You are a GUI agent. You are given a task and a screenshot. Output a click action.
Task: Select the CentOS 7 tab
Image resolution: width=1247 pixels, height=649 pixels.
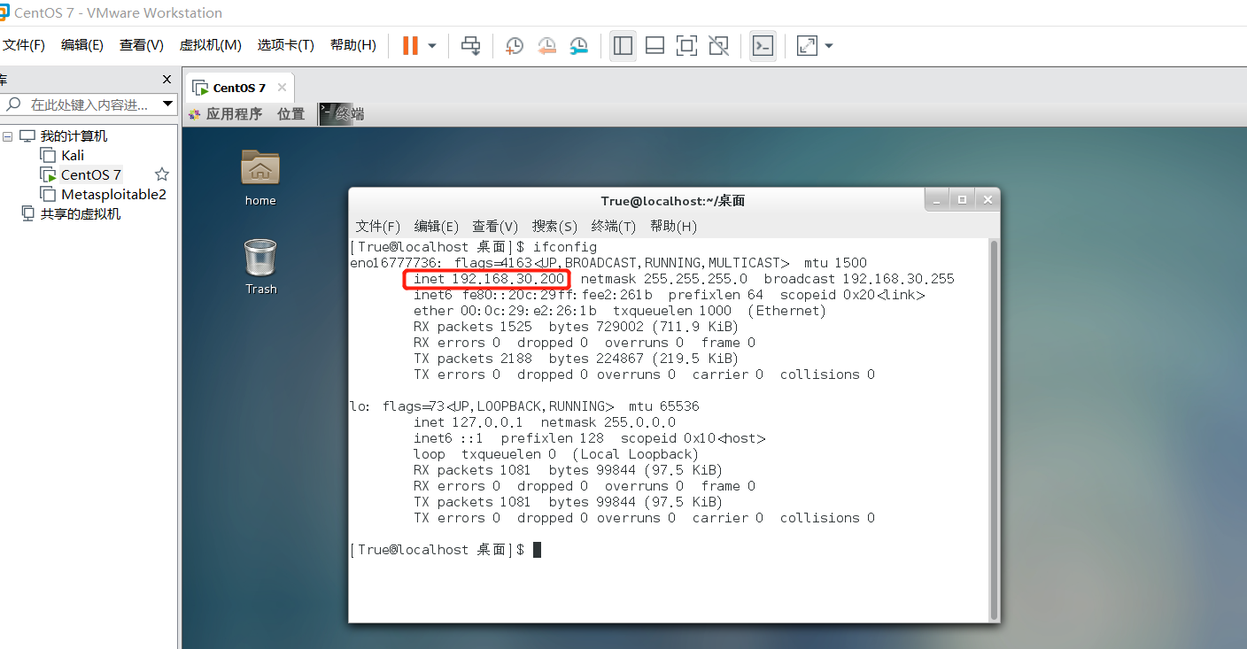[237, 87]
